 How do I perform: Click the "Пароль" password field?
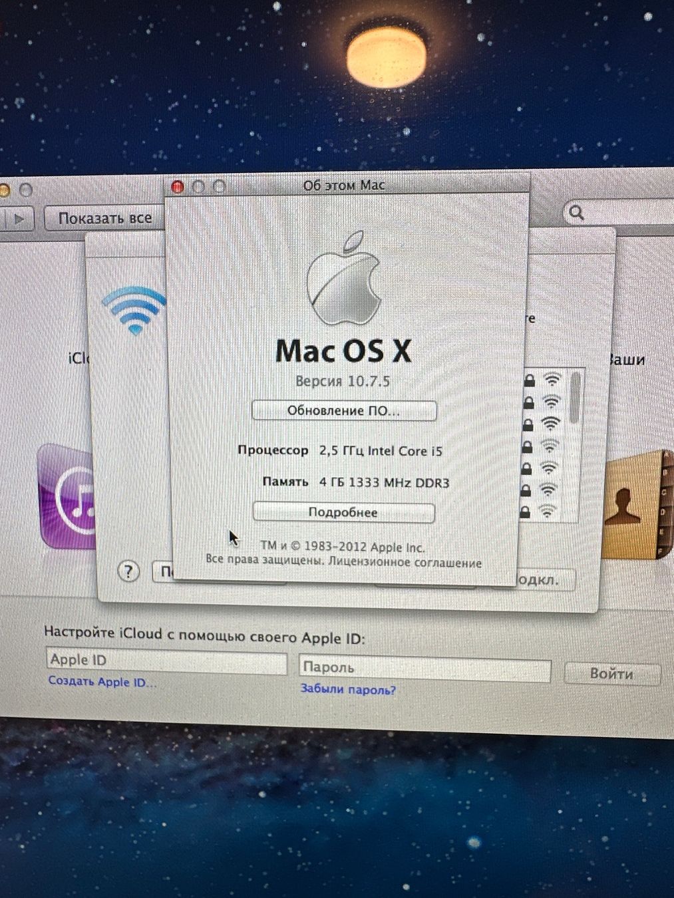click(425, 669)
